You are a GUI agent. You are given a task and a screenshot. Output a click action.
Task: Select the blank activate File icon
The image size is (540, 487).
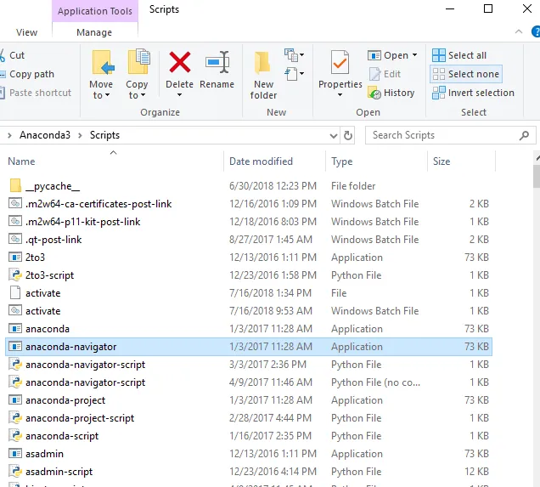pyautogui.click(x=15, y=292)
